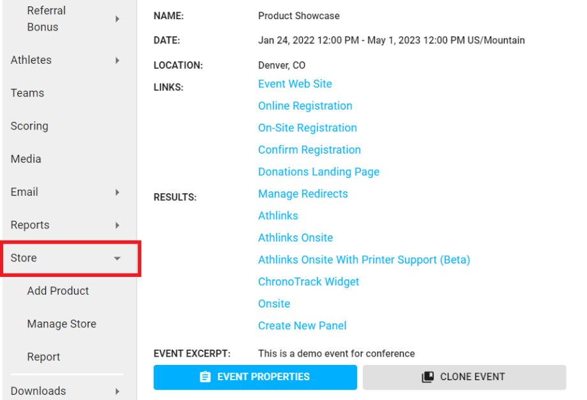Open the ChronoTrack Widget link
The image size is (587, 400).
(309, 282)
